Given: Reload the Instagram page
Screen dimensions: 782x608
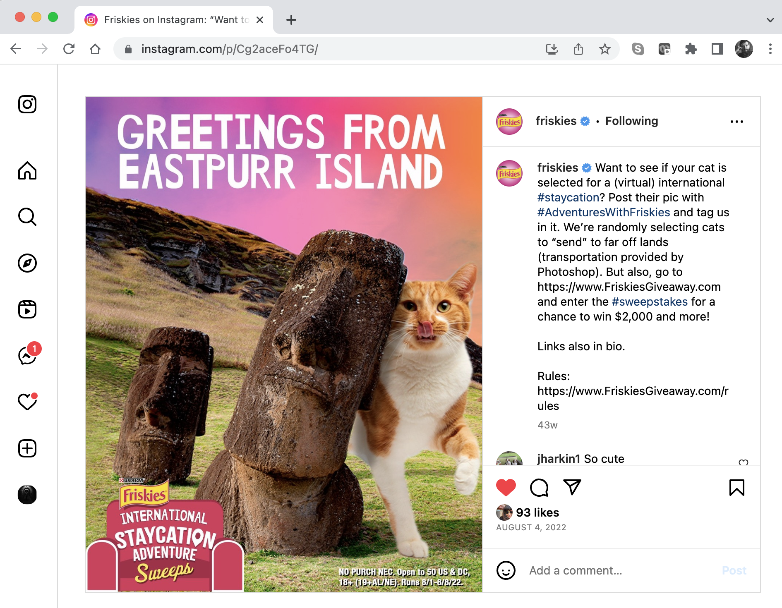Looking at the screenshot, I should point(69,49).
